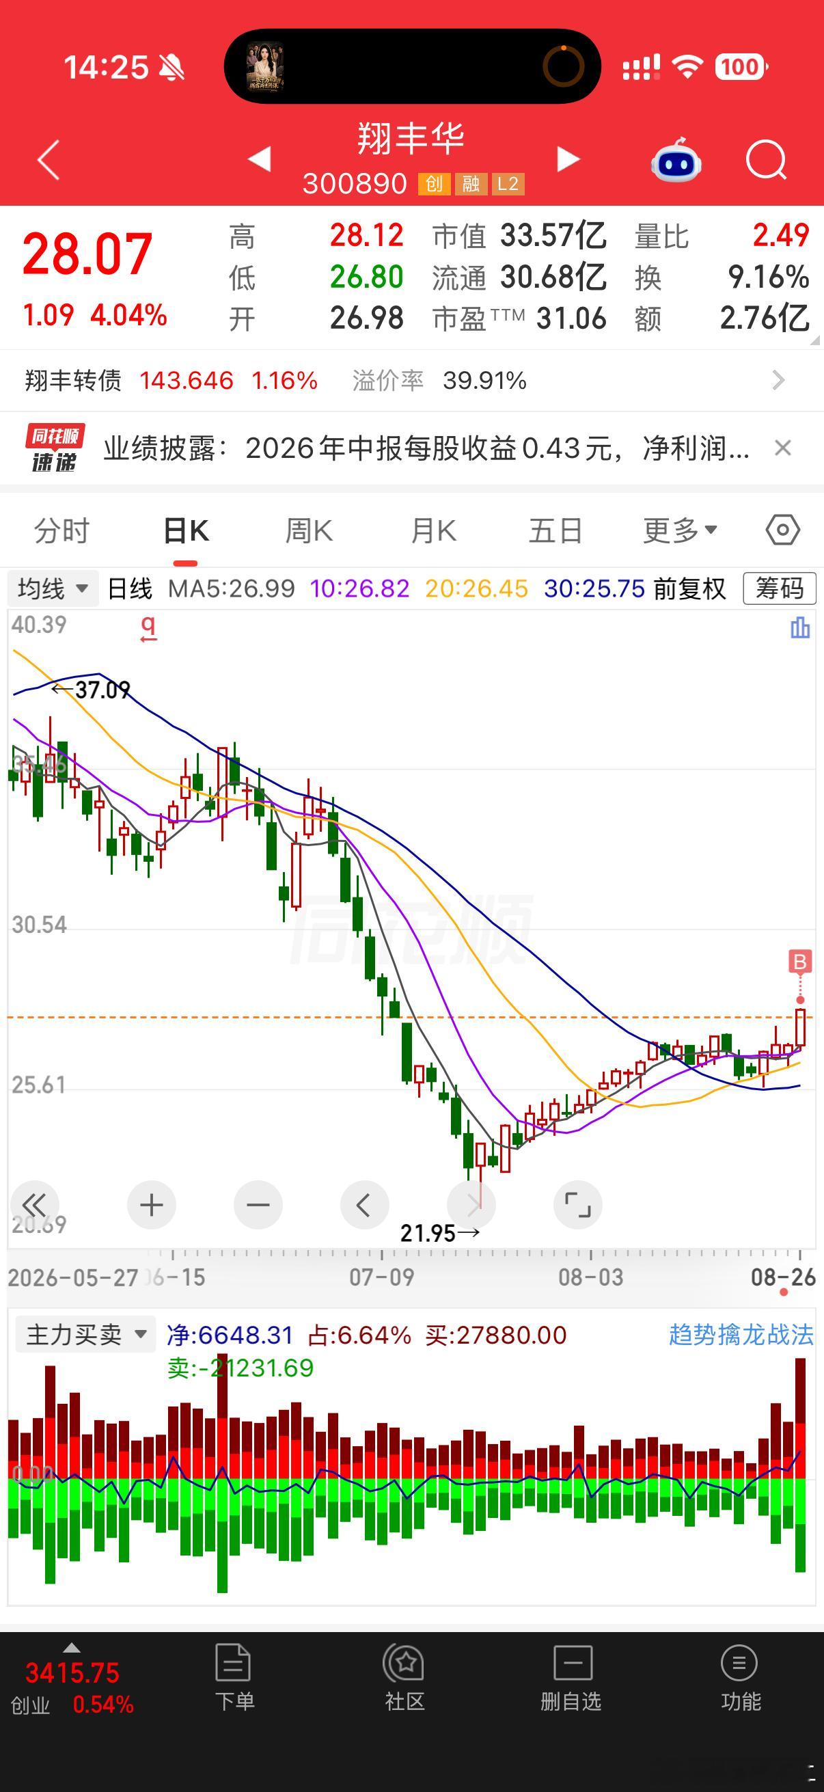Tap the red q marker on chart
Screen dimensions: 824x1792
[x=148, y=628]
